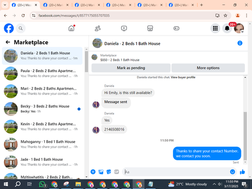The width and height of the screenshot is (252, 189).
Task: Click the address bar URL
Action: pos(74,16)
